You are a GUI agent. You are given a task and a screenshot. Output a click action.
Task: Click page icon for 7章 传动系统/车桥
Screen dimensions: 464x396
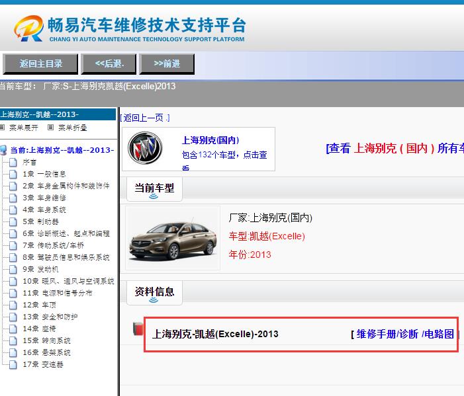[13, 245]
